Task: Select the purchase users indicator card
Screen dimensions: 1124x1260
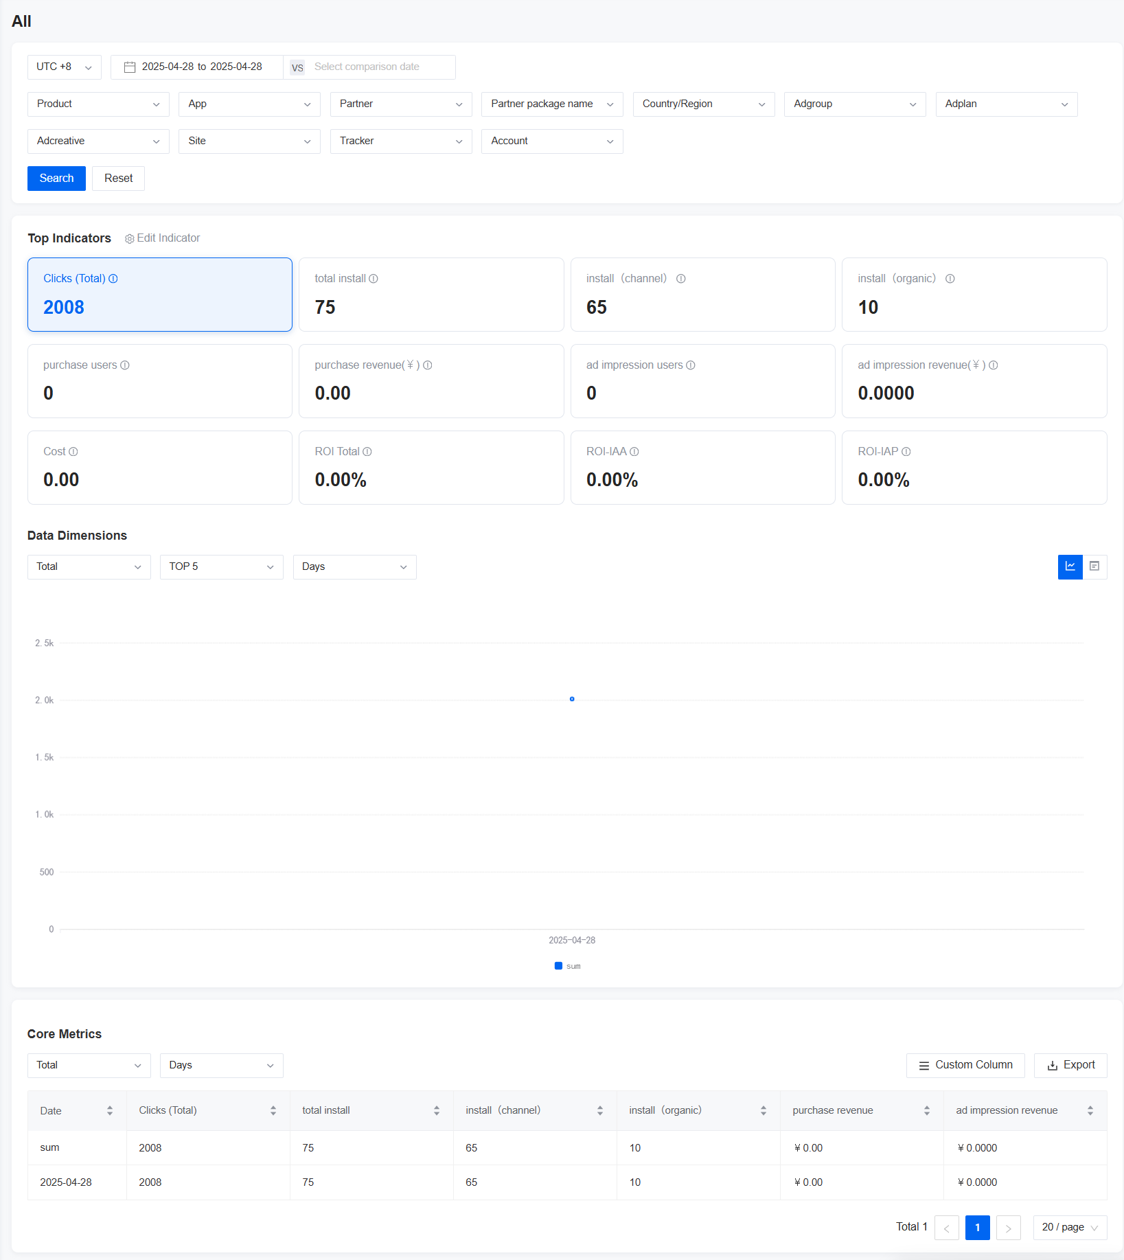Action: click(159, 381)
